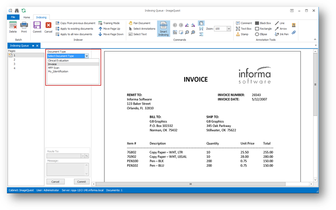Collapse the ribbon
The width and height of the screenshot is (336, 210).
point(315,39)
